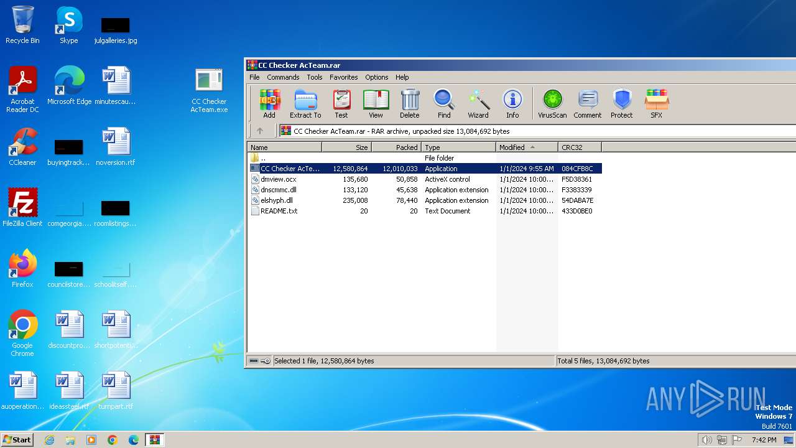Click the clock showing 7:42 PM
Screen dimensions: 796x448
click(x=764, y=440)
